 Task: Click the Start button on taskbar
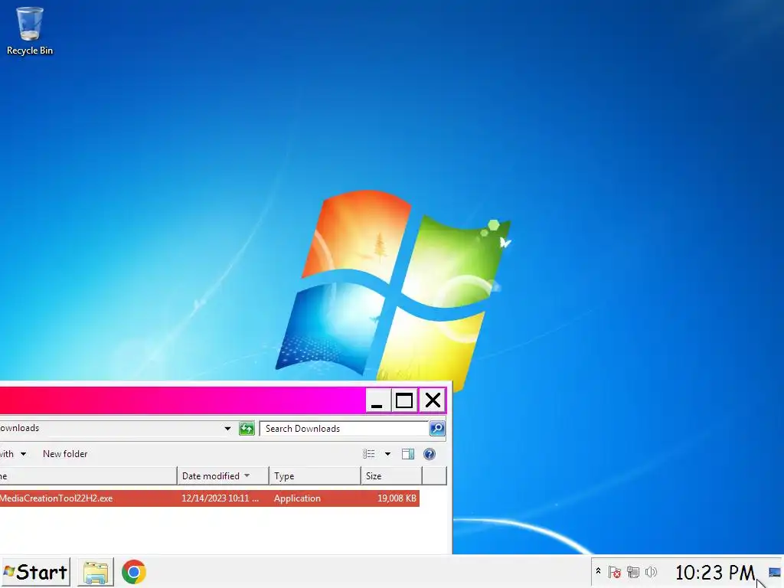coord(35,572)
